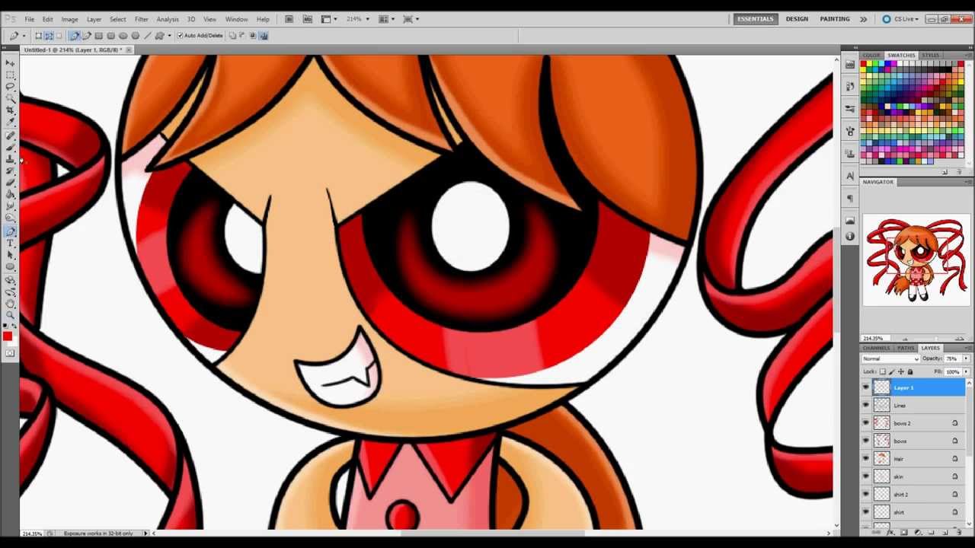The image size is (975, 548).
Task: Select the Paths mode option
Action: tap(49, 35)
